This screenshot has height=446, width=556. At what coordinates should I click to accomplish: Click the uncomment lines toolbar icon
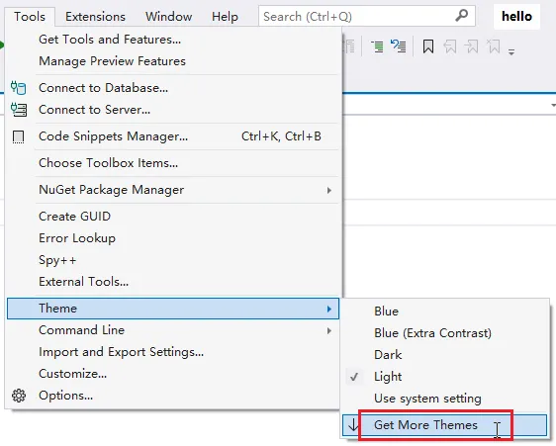[x=399, y=46]
